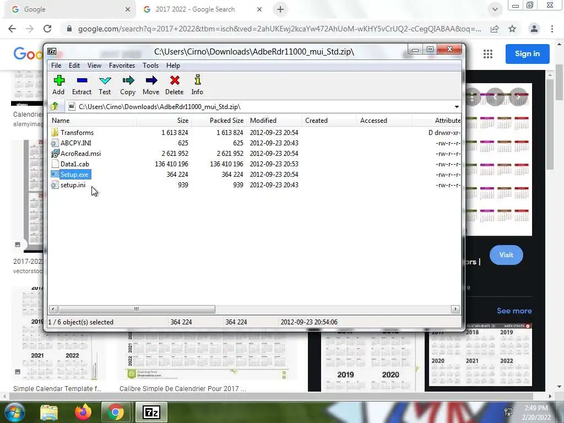Click the Data1.cab file icon

point(55,164)
